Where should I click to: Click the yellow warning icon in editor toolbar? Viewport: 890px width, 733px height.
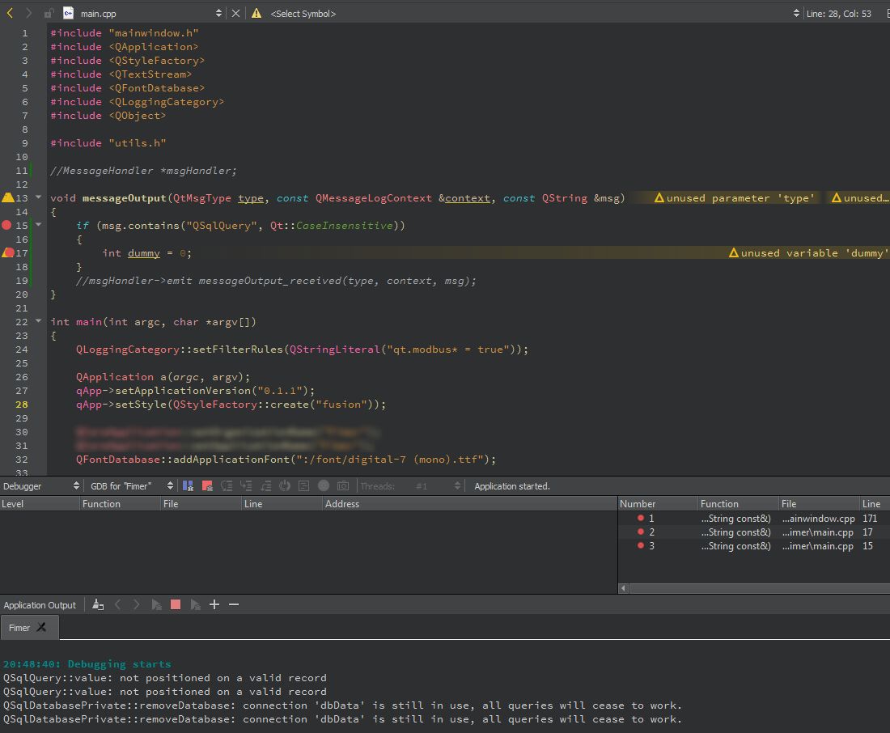(256, 13)
